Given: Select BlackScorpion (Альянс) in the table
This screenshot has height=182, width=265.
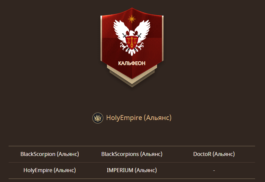Looking at the screenshot, I should (x=50, y=154).
